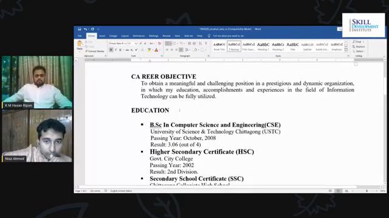The width and height of the screenshot is (389, 218).
Task: Open the font color dropdown arrow
Action: coord(159,50)
